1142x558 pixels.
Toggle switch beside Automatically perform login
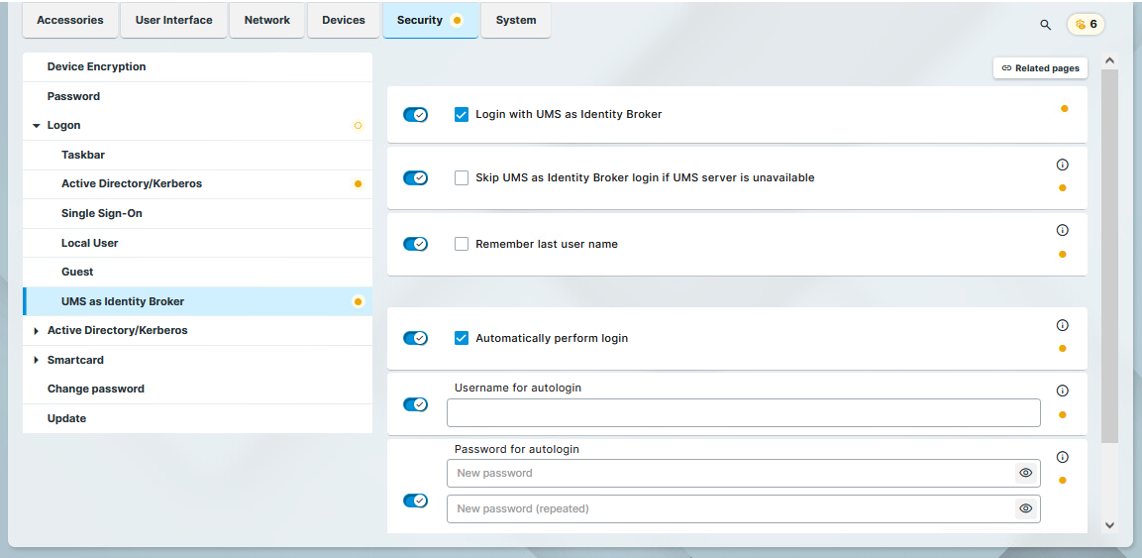[x=415, y=338]
